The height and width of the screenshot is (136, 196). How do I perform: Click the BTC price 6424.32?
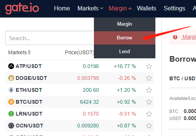click(89, 102)
